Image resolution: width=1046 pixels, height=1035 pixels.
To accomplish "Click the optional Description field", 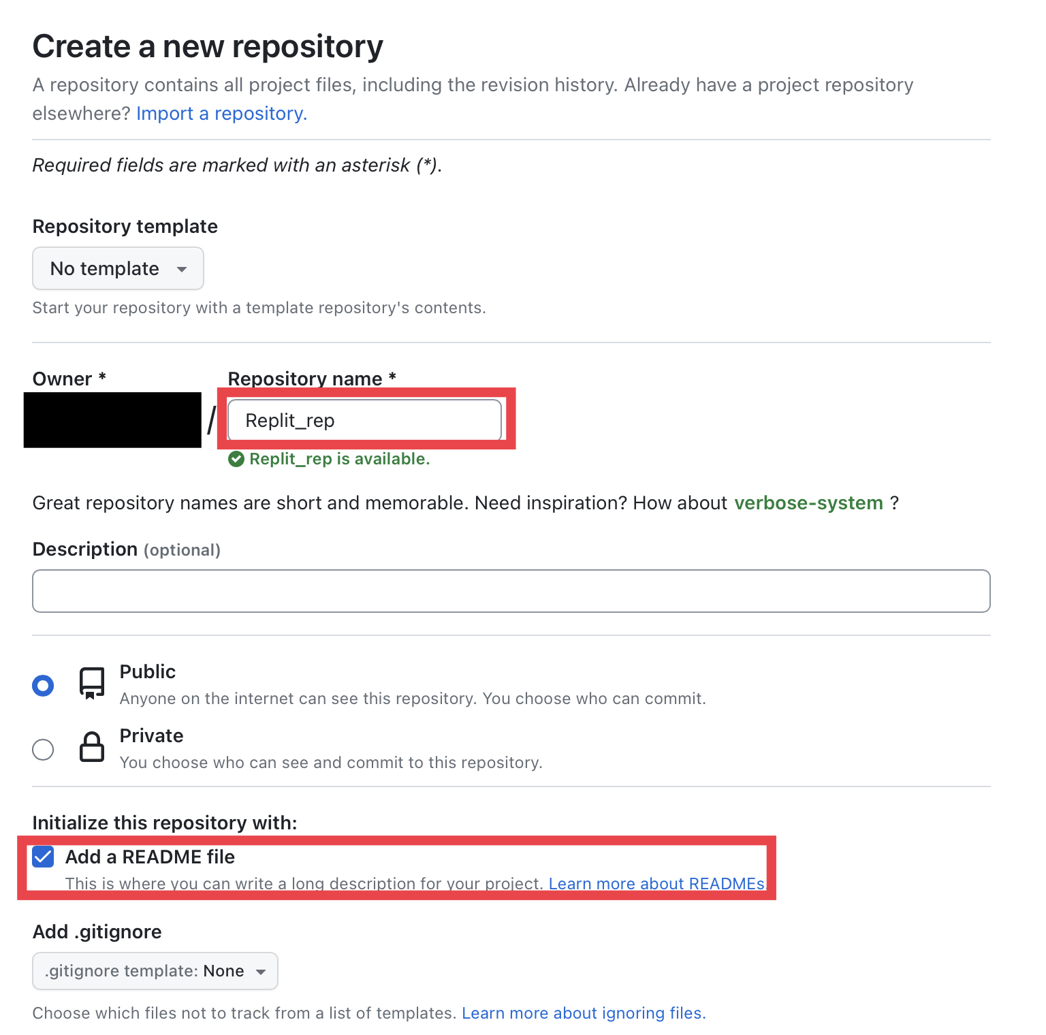I will pos(510,591).
